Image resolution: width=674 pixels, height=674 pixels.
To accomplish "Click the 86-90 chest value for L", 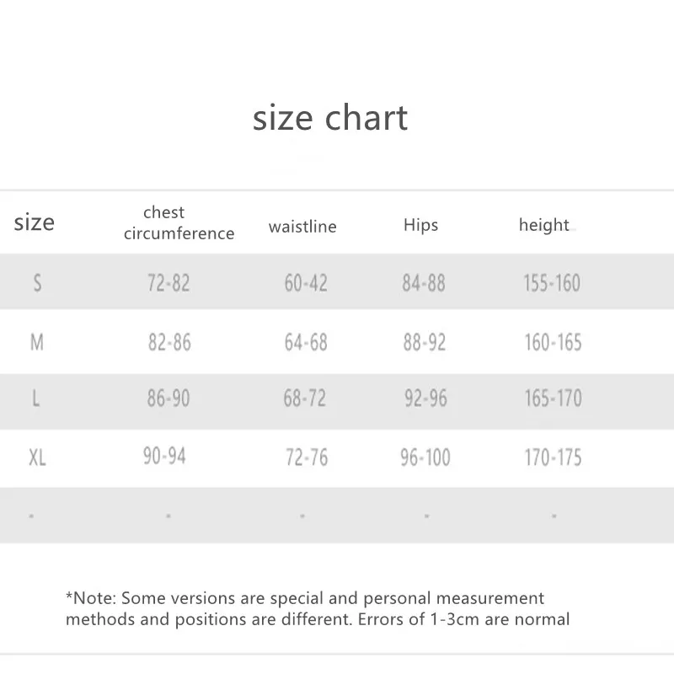I will (168, 398).
